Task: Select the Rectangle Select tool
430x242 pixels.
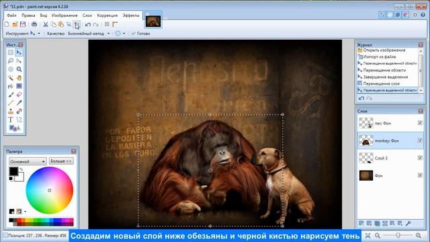Action: pos(11,52)
